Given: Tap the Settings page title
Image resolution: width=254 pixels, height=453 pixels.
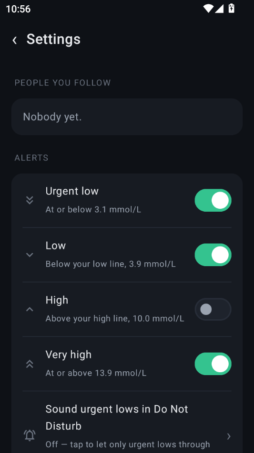Looking at the screenshot, I should coord(53,39).
